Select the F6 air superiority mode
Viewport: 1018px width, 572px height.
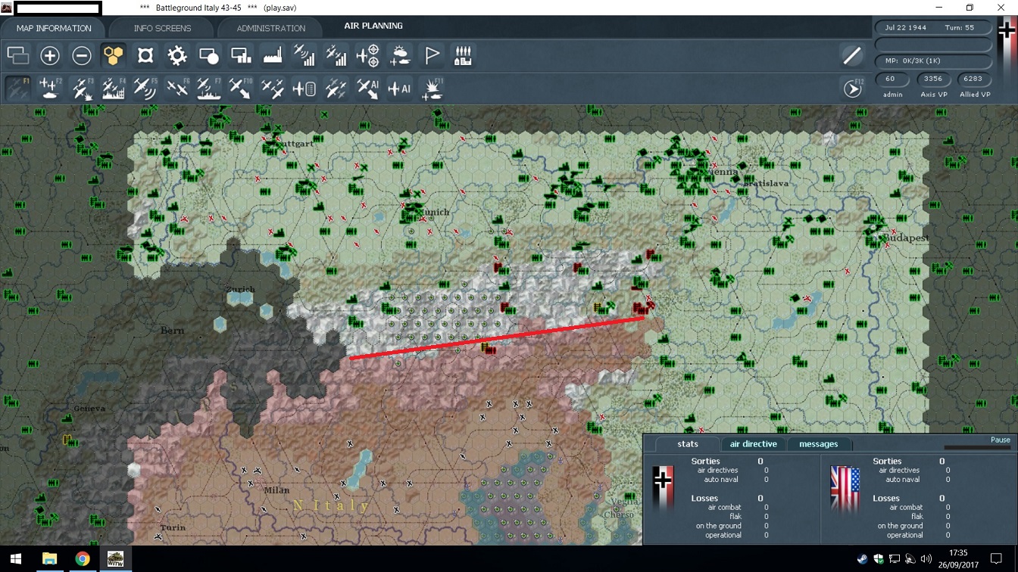coord(177,89)
